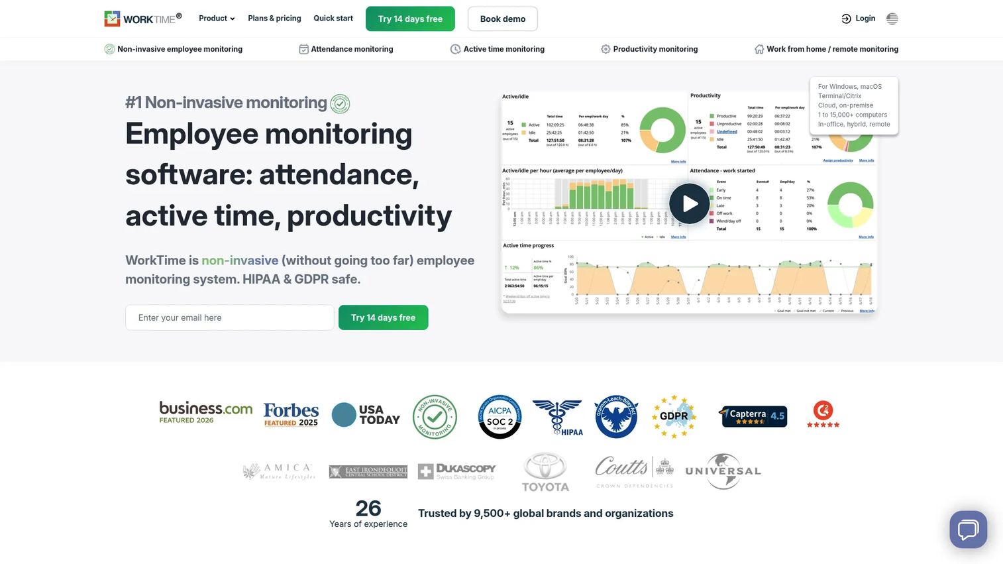Click the Active time progress chart
Screen dimensions: 1003x564
689,277
